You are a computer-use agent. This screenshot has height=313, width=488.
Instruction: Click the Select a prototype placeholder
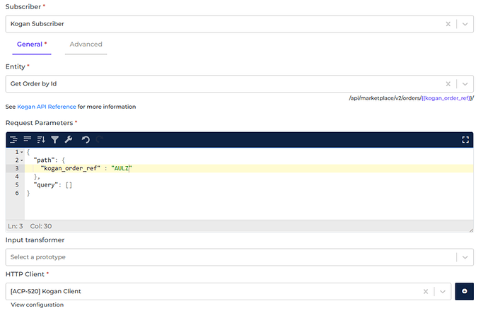click(38, 257)
